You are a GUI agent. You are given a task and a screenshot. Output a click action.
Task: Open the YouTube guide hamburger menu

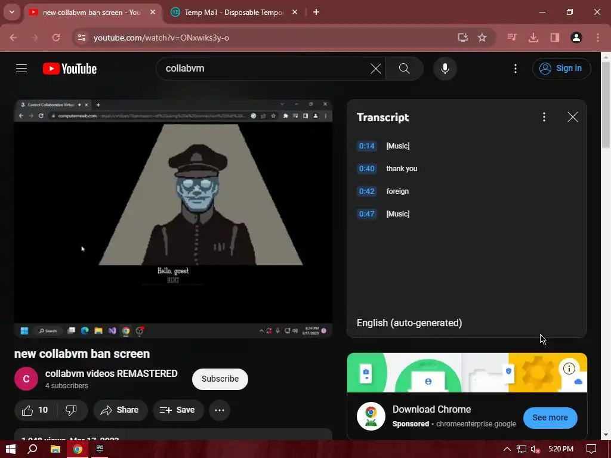click(21, 69)
